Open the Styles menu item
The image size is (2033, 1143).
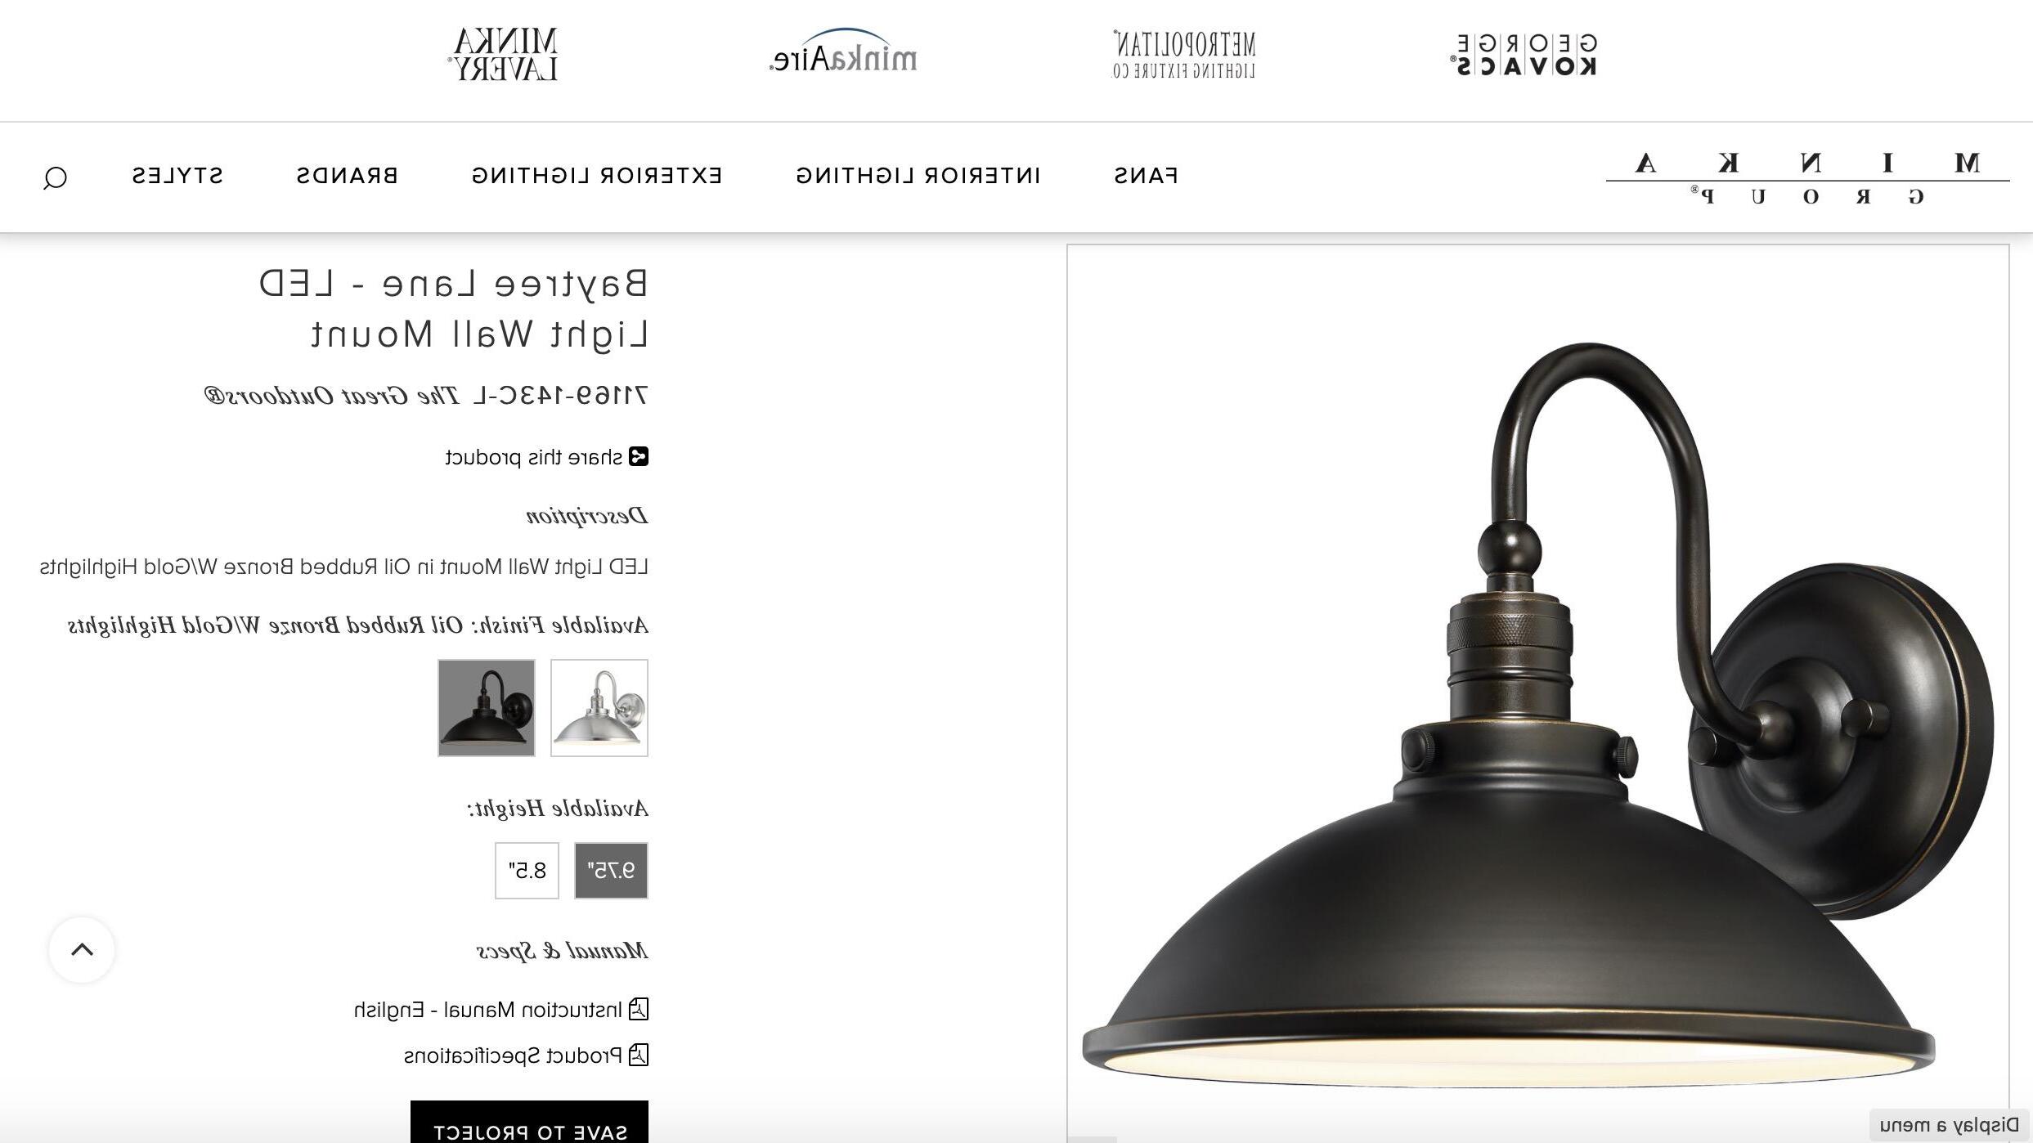click(x=177, y=176)
